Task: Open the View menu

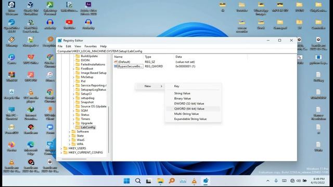Action: (x=78, y=46)
